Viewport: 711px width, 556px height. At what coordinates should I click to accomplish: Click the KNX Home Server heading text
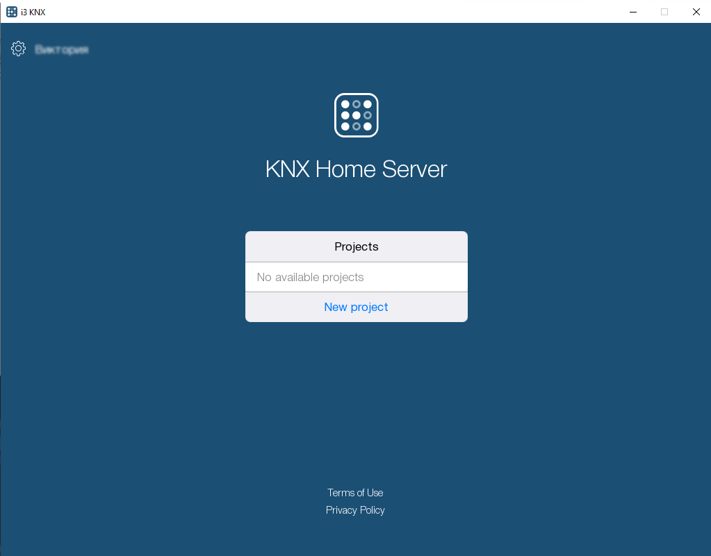356,169
